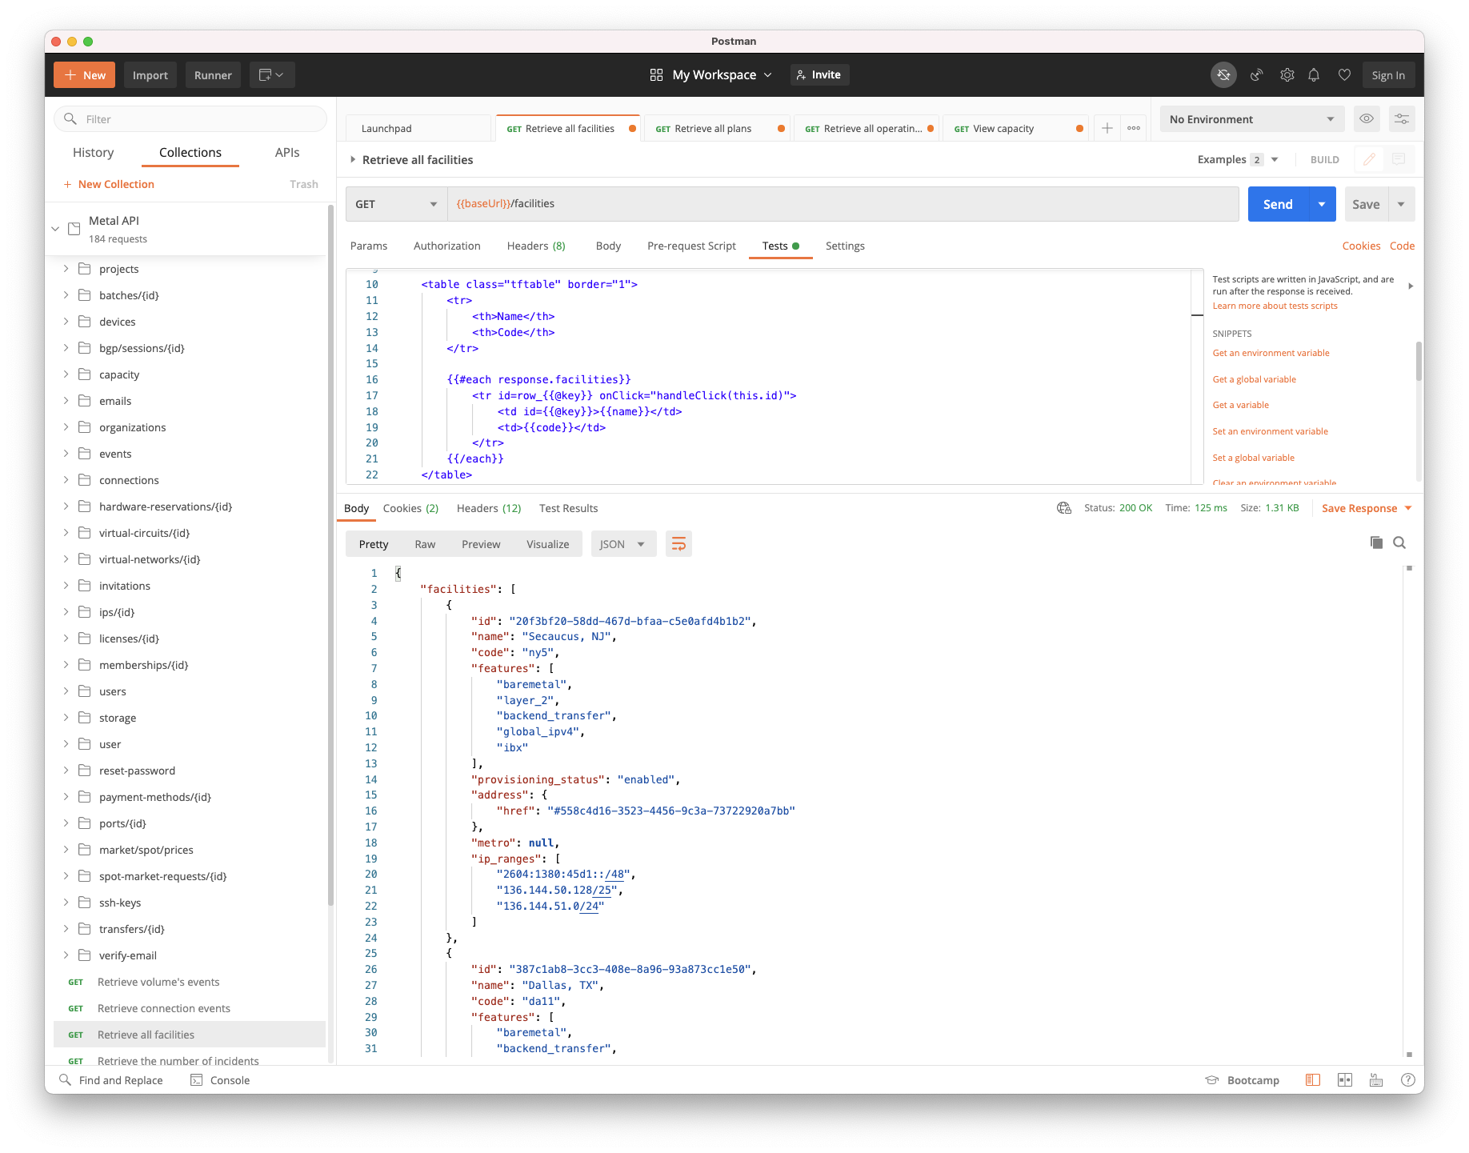Open Find and Replace
The image size is (1469, 1153).
click(111, 1080)
